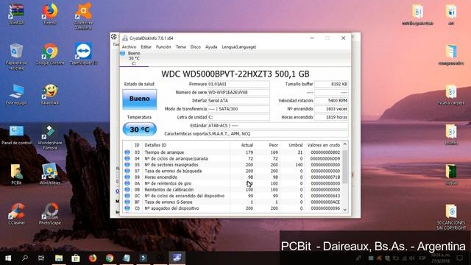The height and width of the screenshot is (265, 471).
Task: Open the Papelera de reciclaje icon
Action: tap(16, 57)
